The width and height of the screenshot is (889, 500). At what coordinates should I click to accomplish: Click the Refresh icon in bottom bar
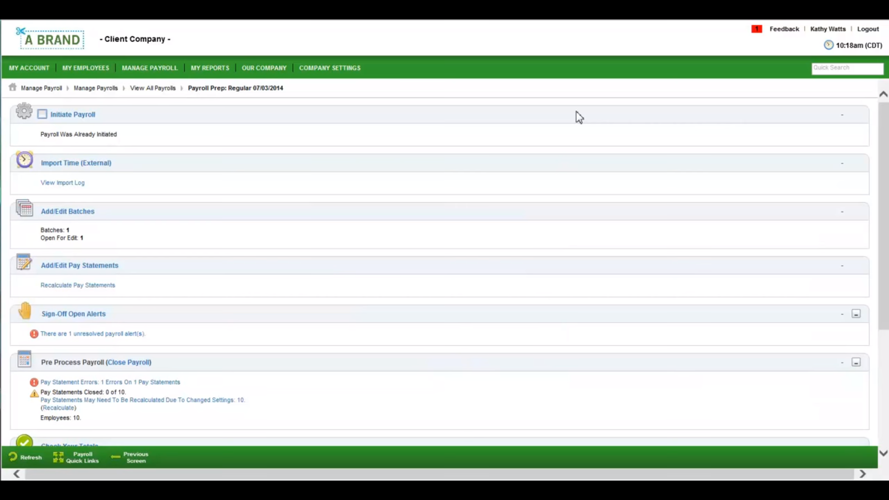click(x=13, y=457)
